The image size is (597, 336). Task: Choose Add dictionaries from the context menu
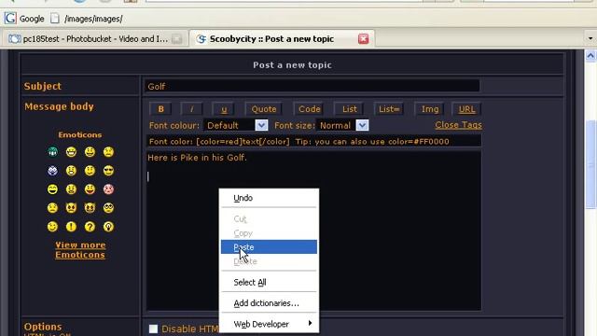coord(269,303)
